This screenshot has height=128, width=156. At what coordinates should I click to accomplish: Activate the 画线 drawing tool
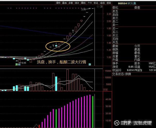(83, 3)
